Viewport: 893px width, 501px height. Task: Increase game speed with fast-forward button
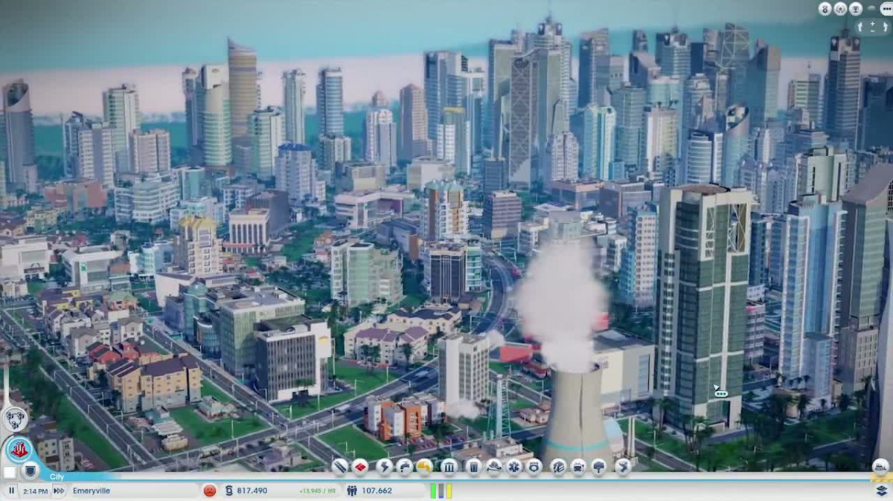click(x=58, y=491)
